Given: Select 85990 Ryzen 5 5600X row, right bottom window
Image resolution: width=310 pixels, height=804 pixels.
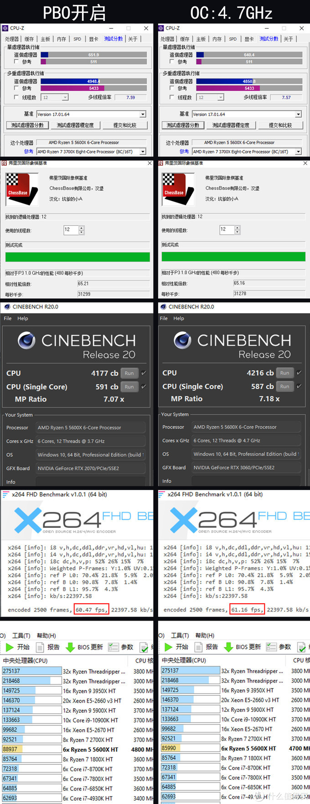Looking at the screenshot, I should point(235,748).
